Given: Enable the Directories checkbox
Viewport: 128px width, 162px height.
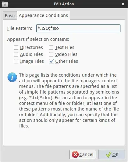Looking at the screenshot, I should pyautogui.click(x=16, y=47).
